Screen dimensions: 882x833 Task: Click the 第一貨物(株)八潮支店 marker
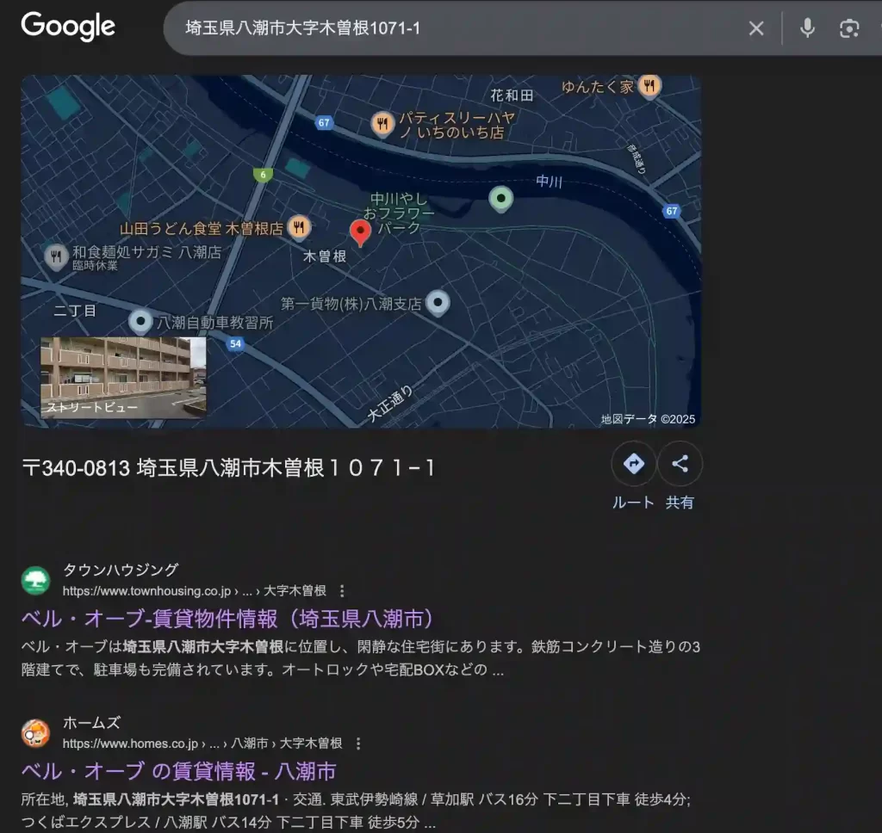[x=438, y=303]
